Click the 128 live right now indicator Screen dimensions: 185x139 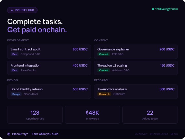pyautogui.click(x=165, y=9)
